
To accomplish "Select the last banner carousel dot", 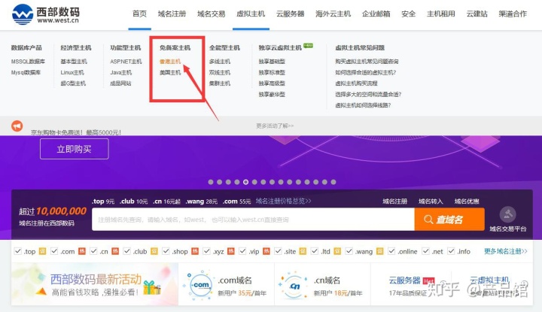I will [x=333, y=182].
